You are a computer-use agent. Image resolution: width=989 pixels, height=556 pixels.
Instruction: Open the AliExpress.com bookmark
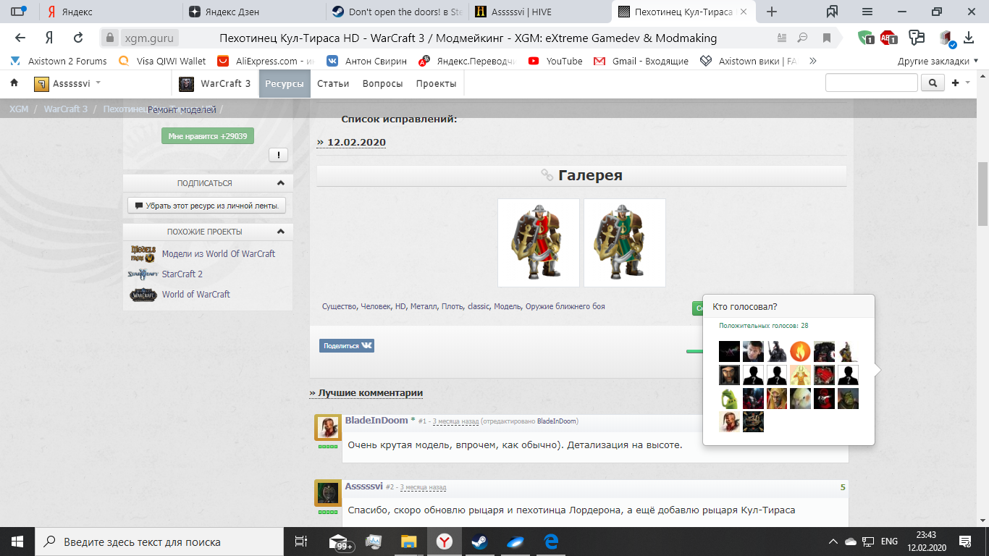[266, 62]
